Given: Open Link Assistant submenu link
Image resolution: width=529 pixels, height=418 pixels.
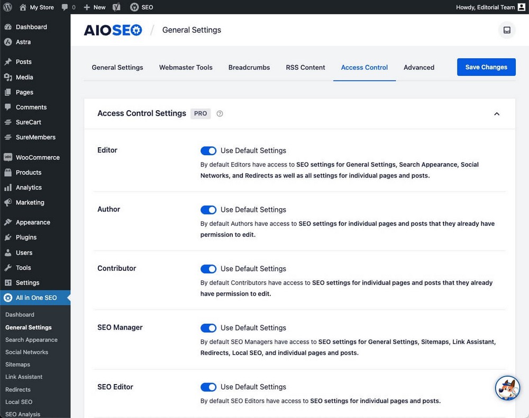Looking at the screenshot, I should (x=24, y=377).
